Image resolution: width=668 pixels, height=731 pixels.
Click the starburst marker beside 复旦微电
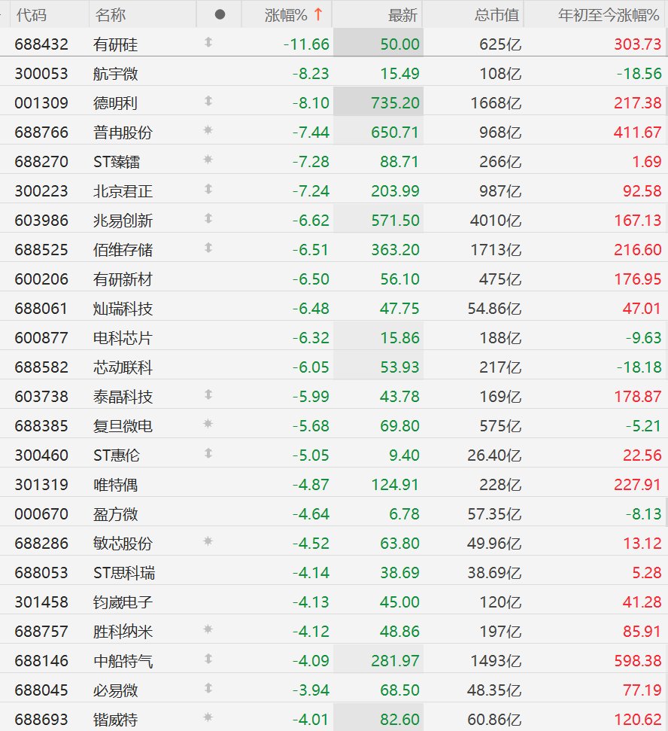(x=208, y=424)
